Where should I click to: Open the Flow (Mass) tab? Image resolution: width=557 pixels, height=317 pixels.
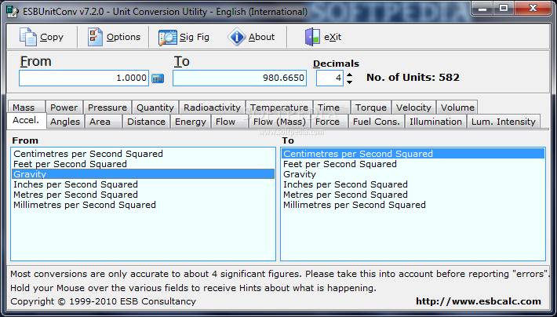[x=279, y=122]
